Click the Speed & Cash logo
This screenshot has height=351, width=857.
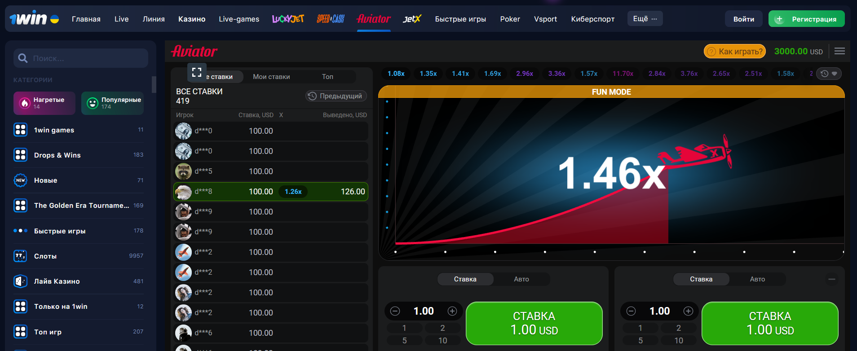click(330, 19)
